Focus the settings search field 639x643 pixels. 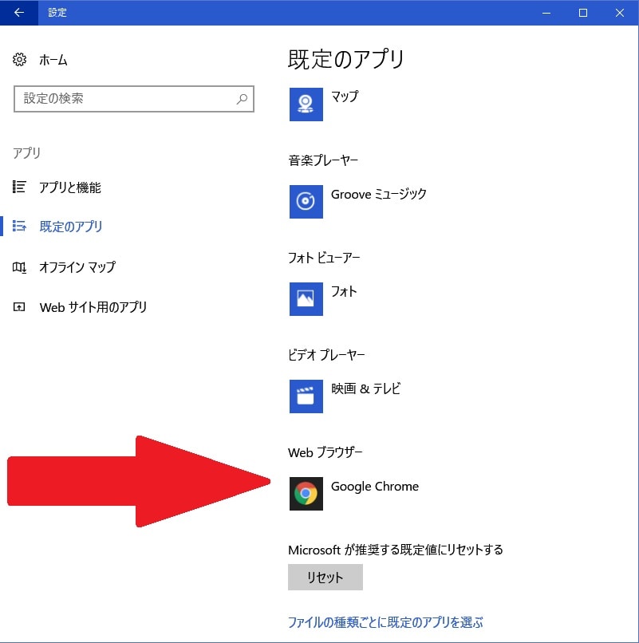pyautogui.click(x=134, y=99)
